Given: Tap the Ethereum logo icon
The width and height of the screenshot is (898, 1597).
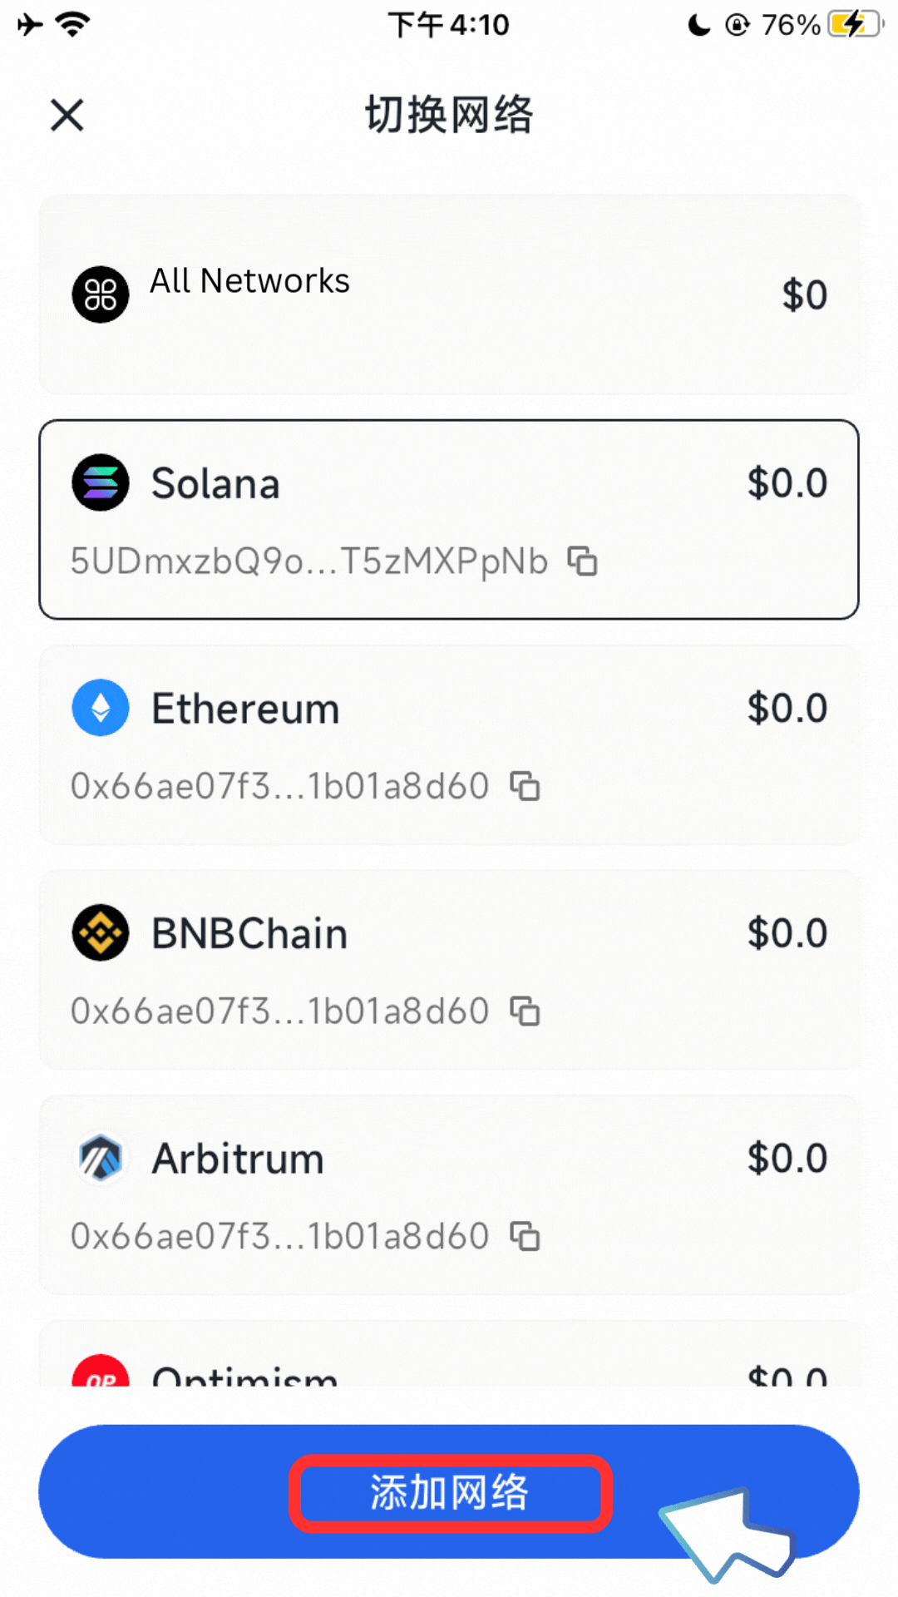Looking at the screenshot, I should coord(101,708).
